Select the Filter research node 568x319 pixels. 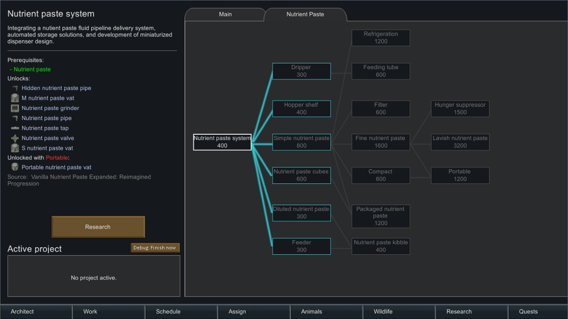click(381, 109)
